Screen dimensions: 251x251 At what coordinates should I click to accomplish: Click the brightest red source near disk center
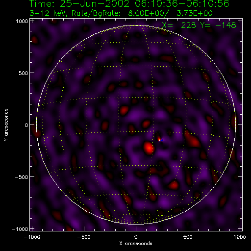[149, 148]
